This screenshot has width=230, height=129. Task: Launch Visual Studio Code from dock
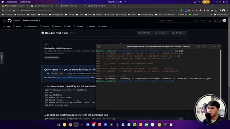tap(105, 125)
